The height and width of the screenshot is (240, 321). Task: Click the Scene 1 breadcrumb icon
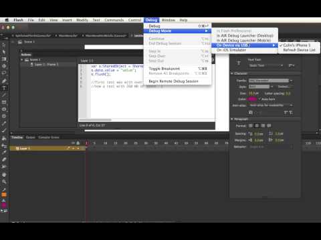[20, 42]
